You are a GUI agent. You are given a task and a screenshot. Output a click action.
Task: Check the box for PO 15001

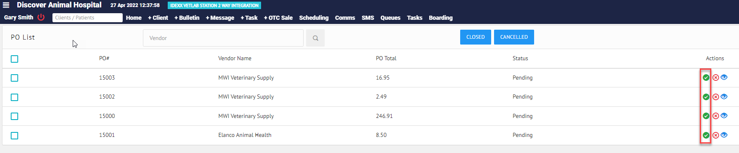coord(14,136)
